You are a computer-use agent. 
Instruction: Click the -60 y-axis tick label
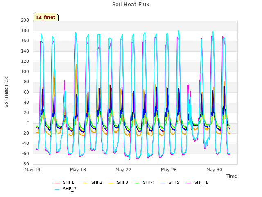pos(25,153)
